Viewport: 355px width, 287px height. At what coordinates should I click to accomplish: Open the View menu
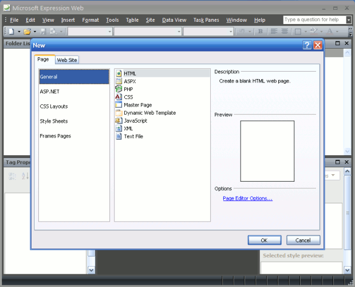(x=48, y=20)
